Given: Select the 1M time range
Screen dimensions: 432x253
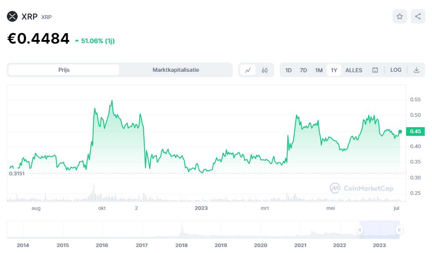Looking at the screenshot, I should coord(319,70).
